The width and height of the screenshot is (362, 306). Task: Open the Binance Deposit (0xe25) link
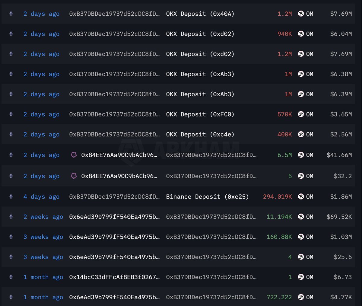(x=207, y=197)
